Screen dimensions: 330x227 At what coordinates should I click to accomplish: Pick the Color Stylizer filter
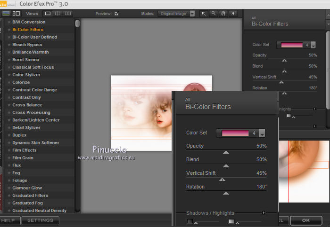pyautogui.click(x=26, y=75)
